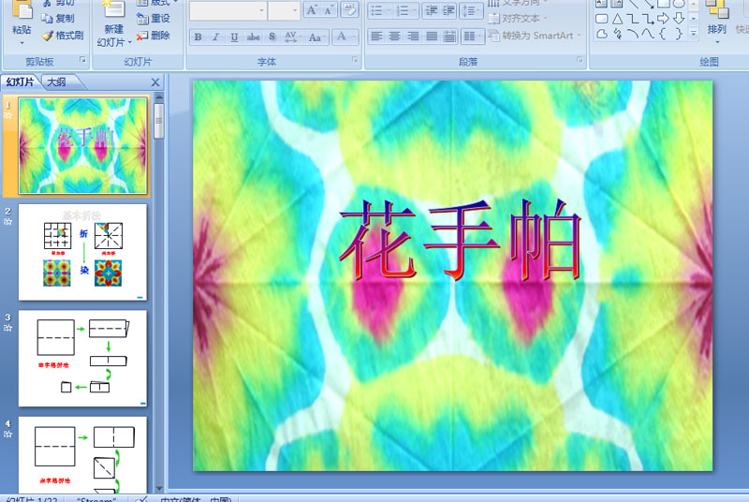
Task: Open the character spacing (AV) menu
Action: pos(292,37)
